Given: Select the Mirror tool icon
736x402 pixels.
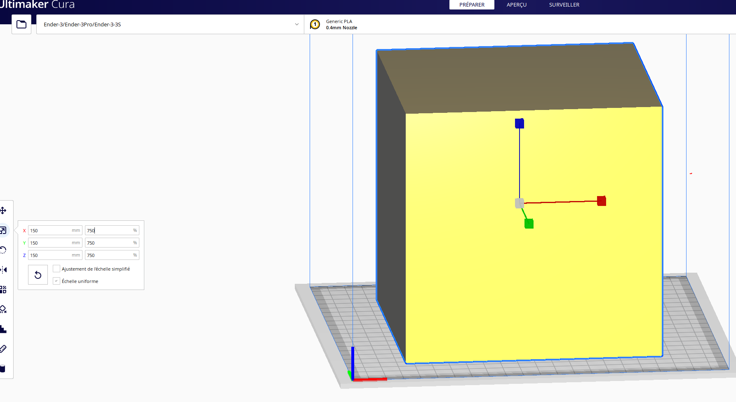Looking at the screenshot, I should point(3,270).
